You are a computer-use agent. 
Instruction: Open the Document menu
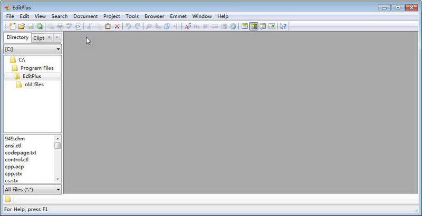[x=85, y=16]
